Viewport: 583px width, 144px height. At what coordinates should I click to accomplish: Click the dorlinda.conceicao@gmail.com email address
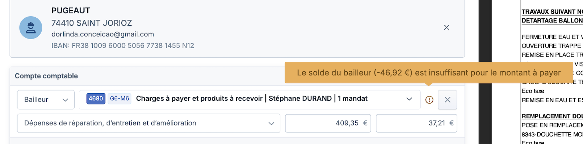(x=102, y=34)
